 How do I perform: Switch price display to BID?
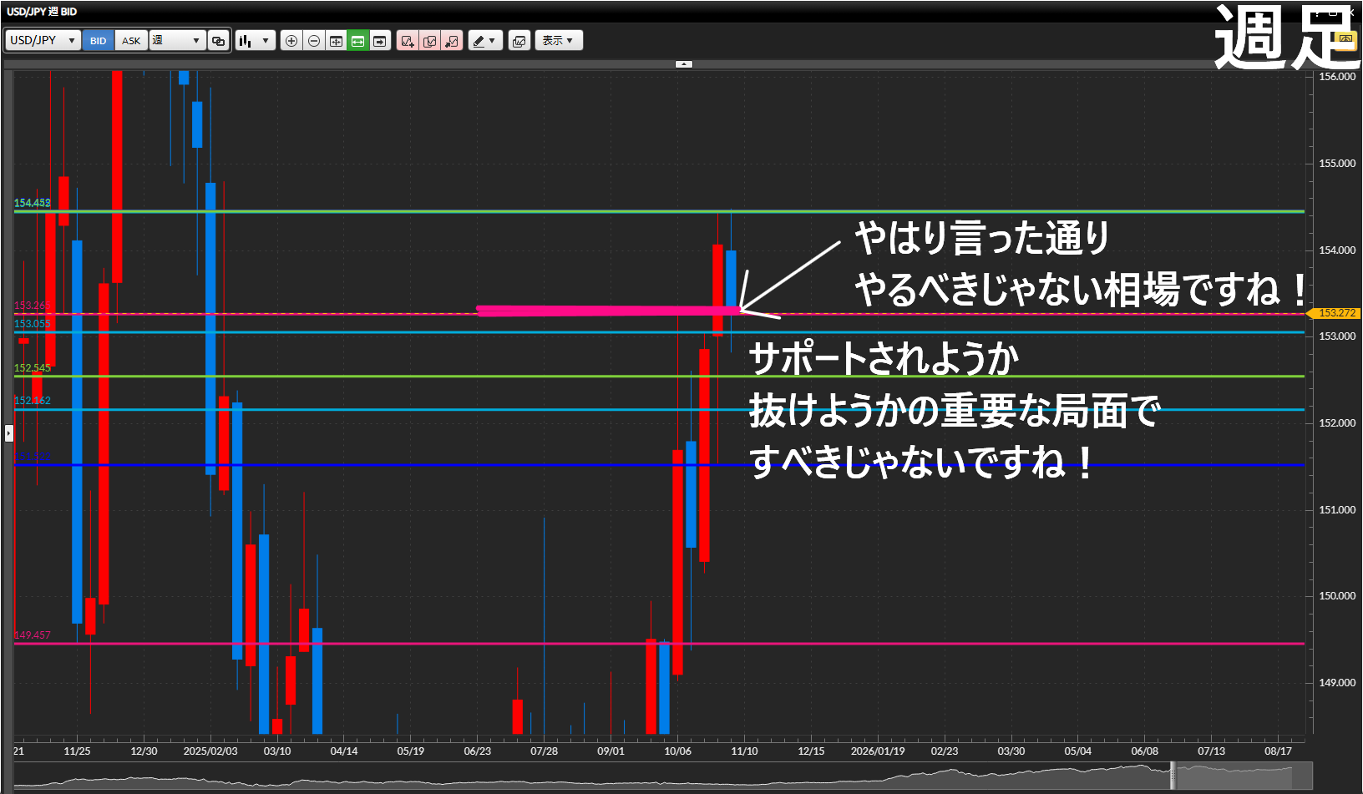coord(99,41)
